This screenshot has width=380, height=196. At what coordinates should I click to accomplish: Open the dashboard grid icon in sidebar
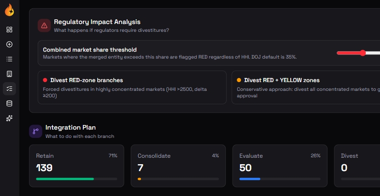pos(9,30)
